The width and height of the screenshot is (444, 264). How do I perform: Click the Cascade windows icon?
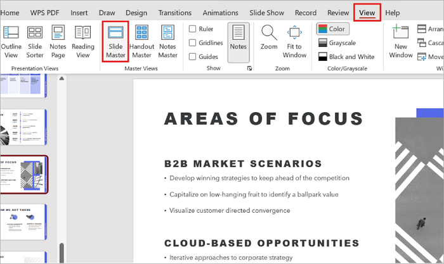pos(422,43)
